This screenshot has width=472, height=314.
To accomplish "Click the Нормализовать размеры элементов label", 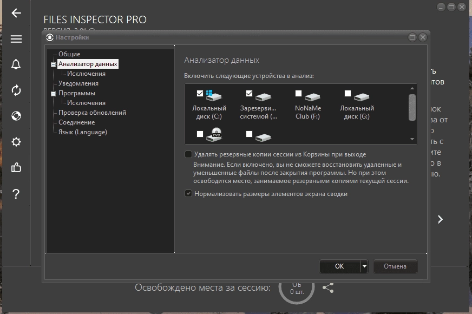I will [271, 194].
